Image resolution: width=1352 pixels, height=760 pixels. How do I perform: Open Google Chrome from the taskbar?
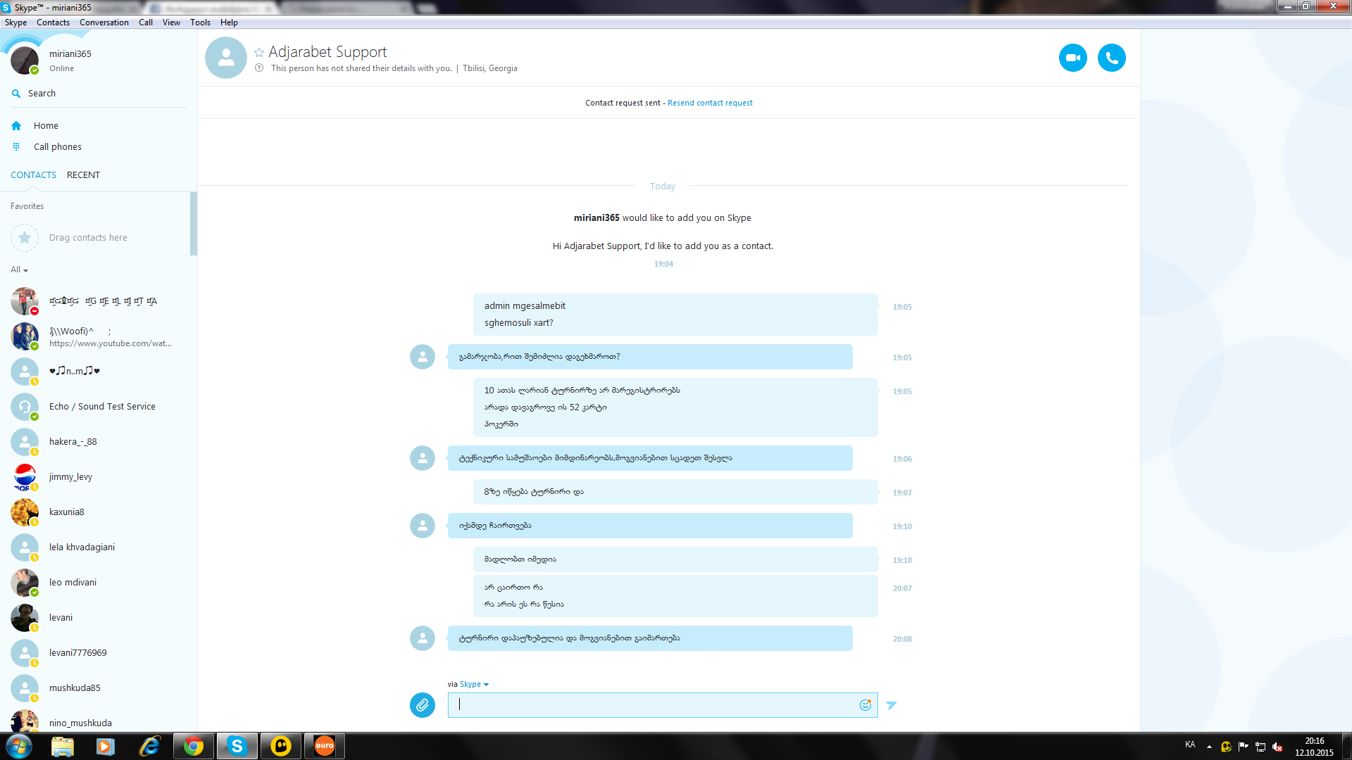tap(193, 746)
